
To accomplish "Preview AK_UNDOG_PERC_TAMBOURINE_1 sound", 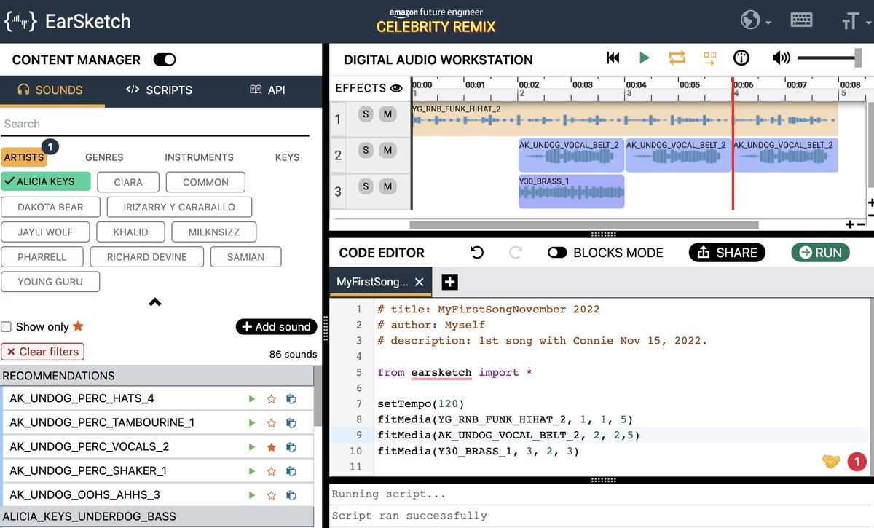I will (252, 423).
